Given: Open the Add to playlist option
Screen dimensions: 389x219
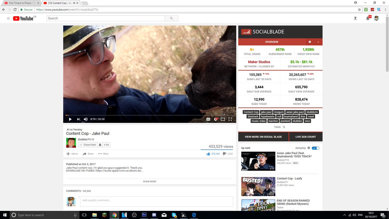Looking at the screenshot, I should coord(72,154).
